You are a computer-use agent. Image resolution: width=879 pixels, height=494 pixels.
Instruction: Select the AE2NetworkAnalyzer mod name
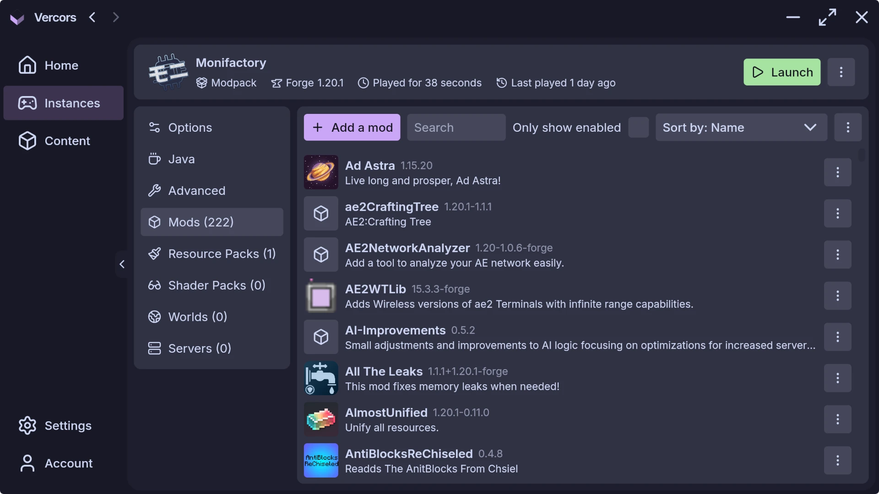click(x=407, y=248)
